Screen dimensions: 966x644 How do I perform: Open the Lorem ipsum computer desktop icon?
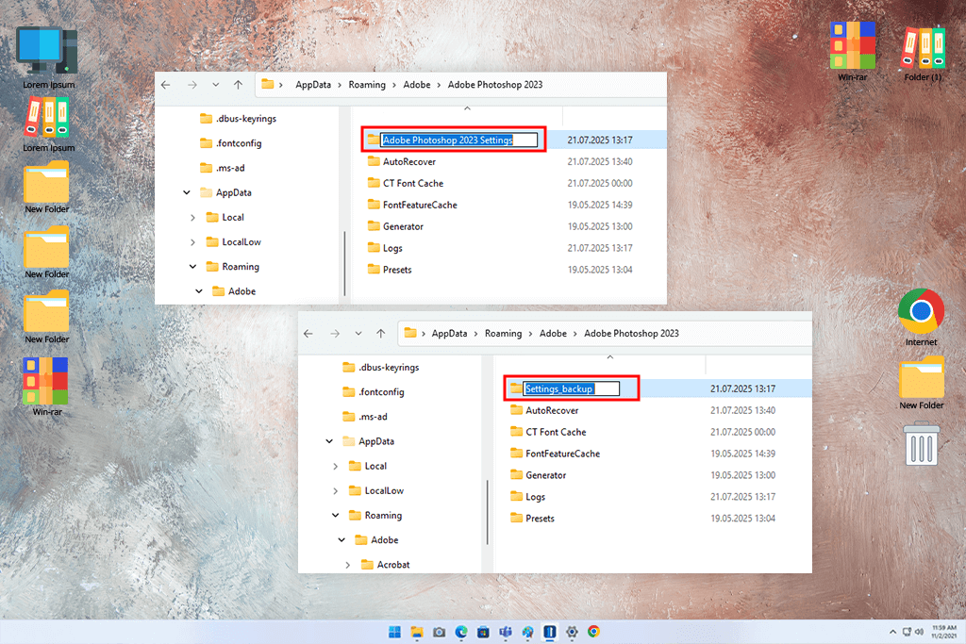coord(47,58)
